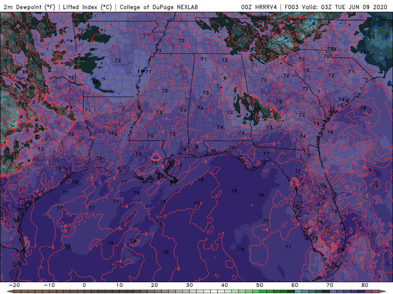This screenshot has width=393, height=294.
Task: Click the "30" colorbar tick label
Action: [190, 285]
